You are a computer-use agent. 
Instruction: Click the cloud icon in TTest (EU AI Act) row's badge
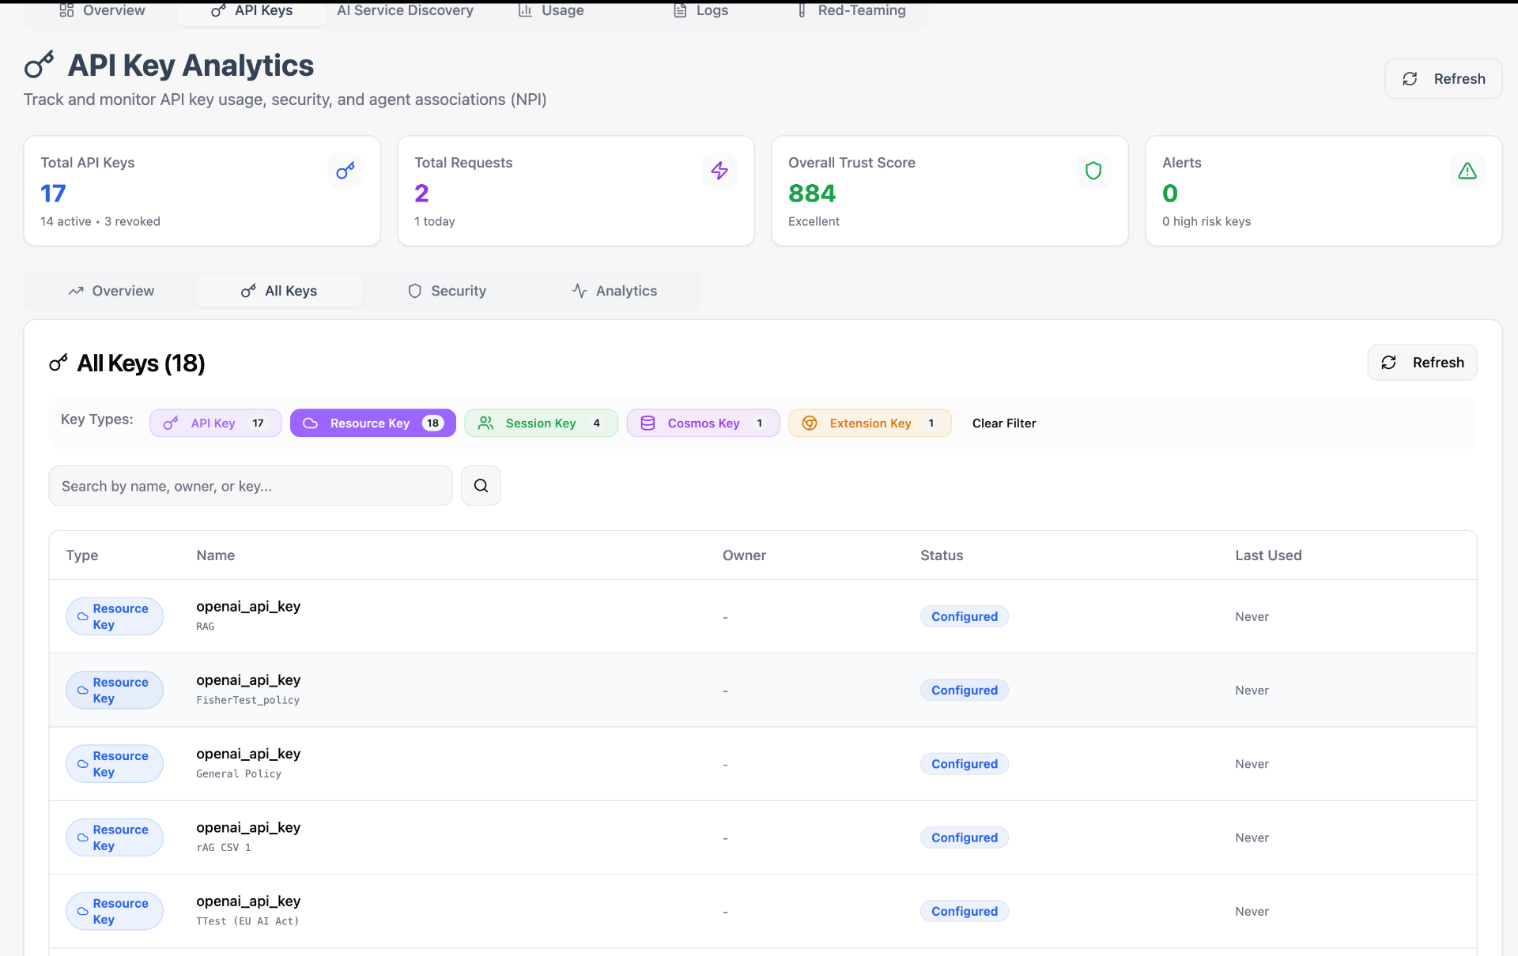pyautogui.click(x=83, y=911)
